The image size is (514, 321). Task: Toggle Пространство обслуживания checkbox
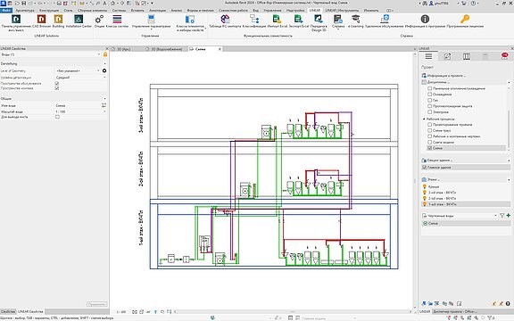coord(57,84)
